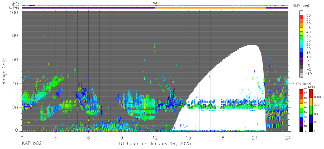Click the '12' tick on the UT hours axis
This screenshot has width=324, height=149.
click(x=155, y=137)
